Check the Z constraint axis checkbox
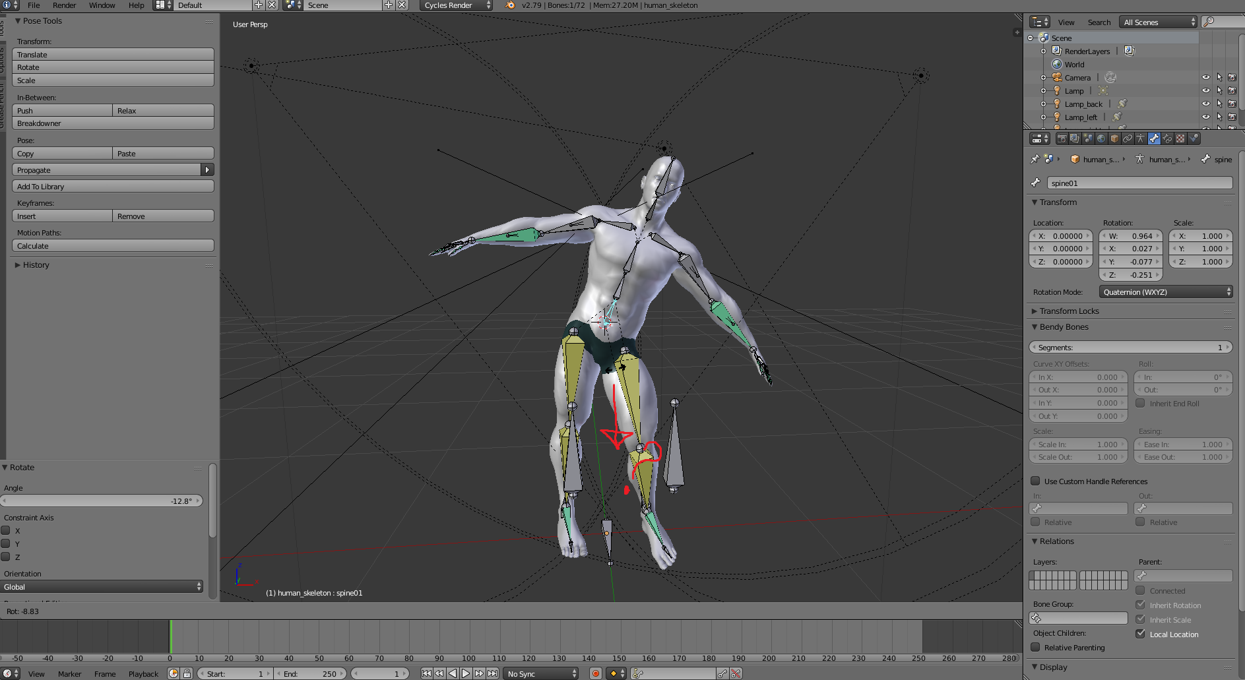 (6, 557)
